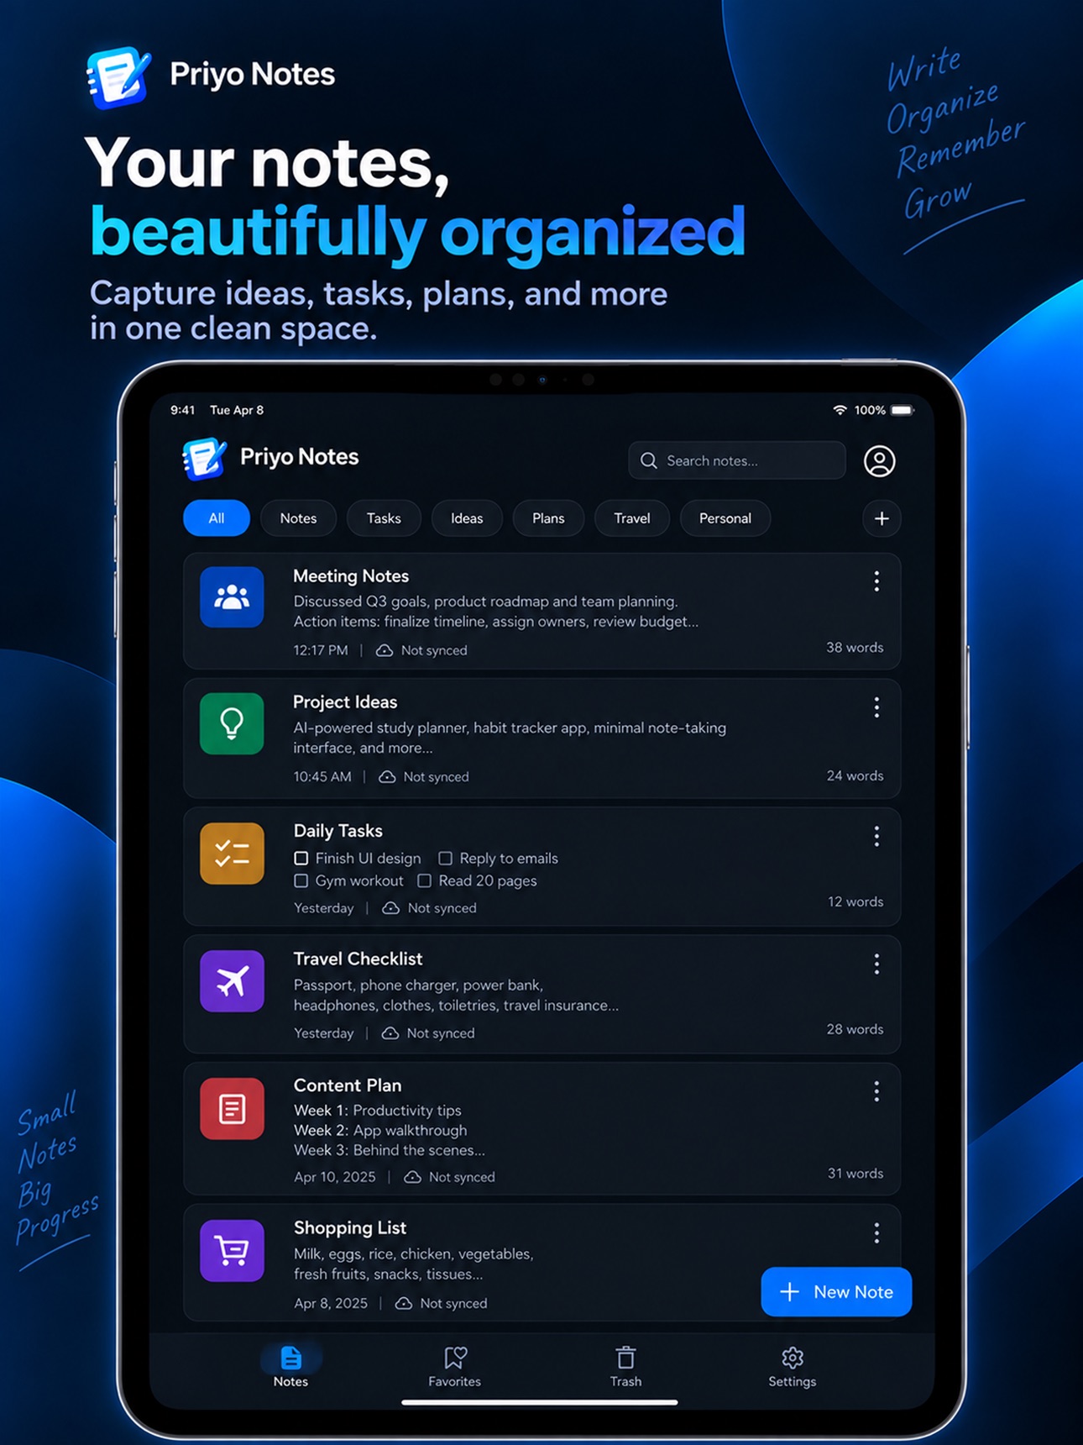Image resolution: width=1083 pixels, height=1445 pixels.
Task: Open the Settings tab
Action: (792, 1367)
